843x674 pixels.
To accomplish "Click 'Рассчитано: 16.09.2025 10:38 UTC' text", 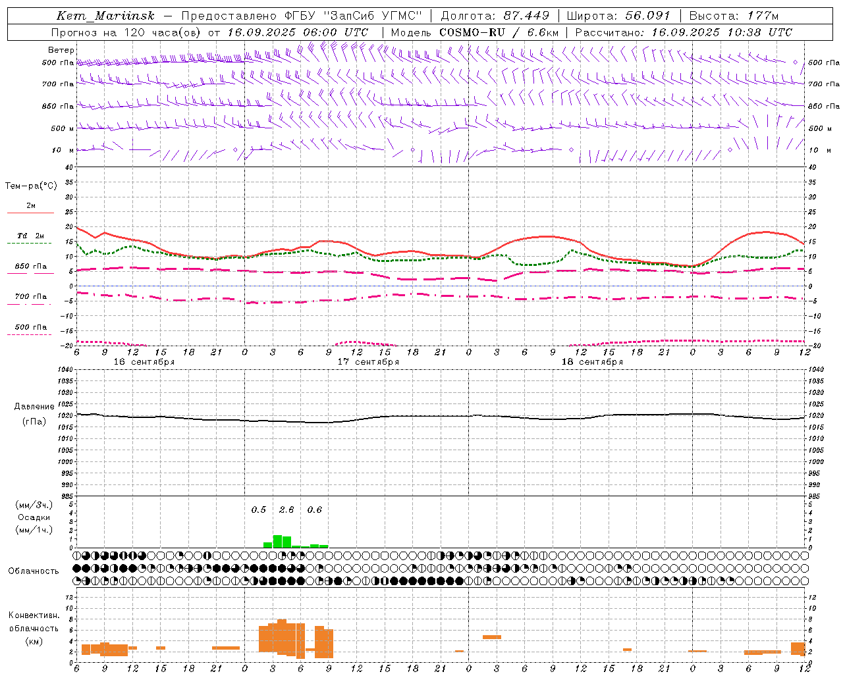I will [684, 32].
